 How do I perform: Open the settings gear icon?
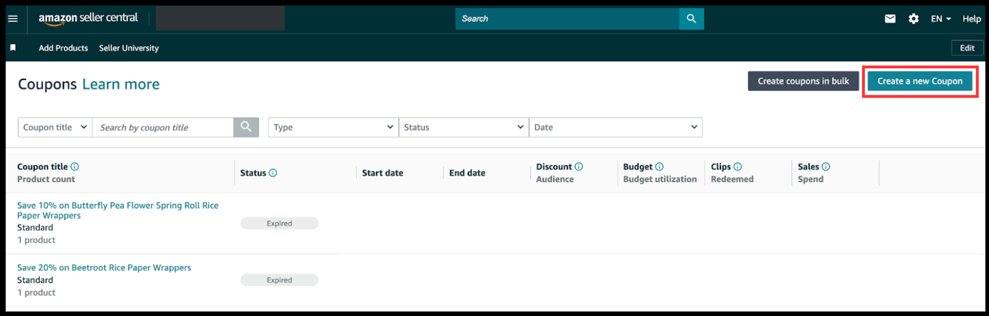[x=913, y=19]
